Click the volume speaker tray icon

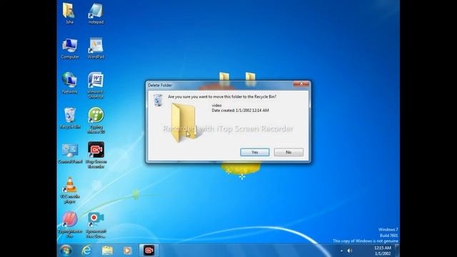[x=349, y=251]
